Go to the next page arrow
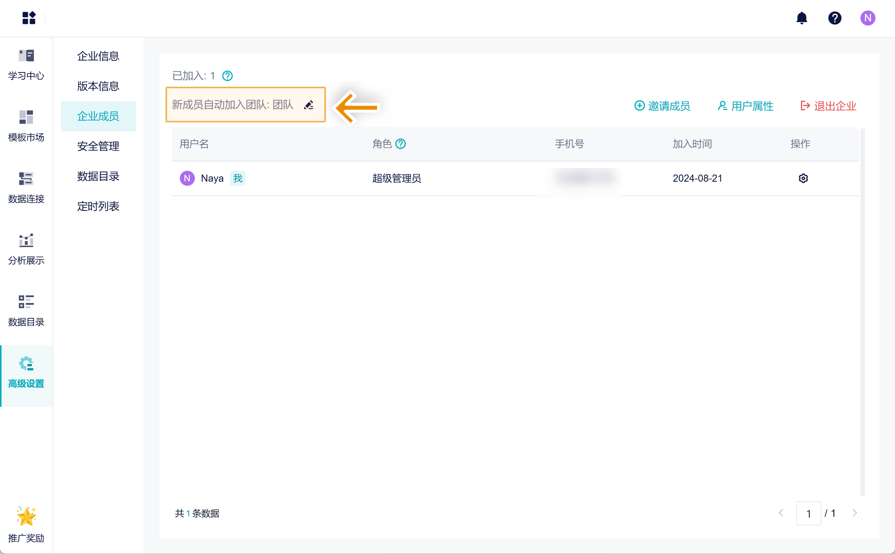Image resolution: width=895 pixels, height=554 pixels. (x=854, y=513)
